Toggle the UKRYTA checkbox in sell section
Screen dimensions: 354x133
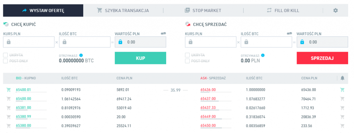pyautogui.click(x=187, y=55)
